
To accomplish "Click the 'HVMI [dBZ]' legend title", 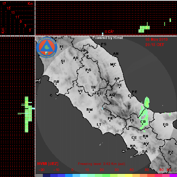I will (48, 164).
